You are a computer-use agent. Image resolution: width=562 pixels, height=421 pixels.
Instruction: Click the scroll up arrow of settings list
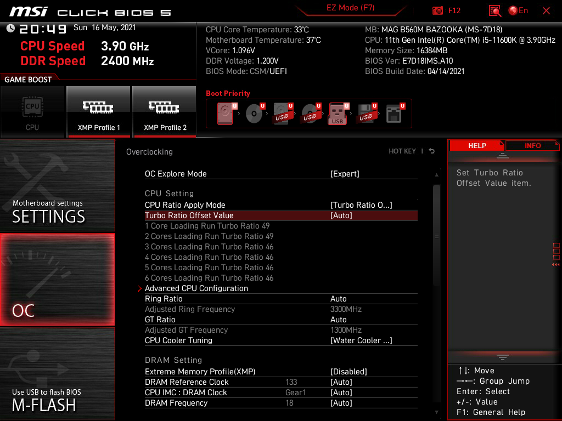click(x=436, y=175)
